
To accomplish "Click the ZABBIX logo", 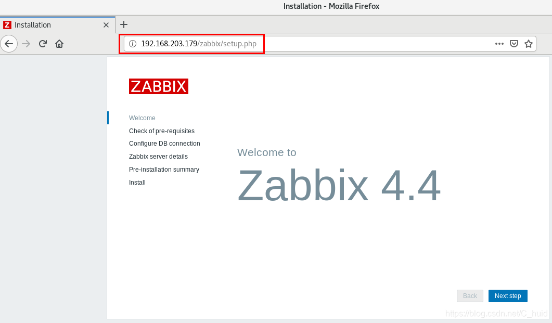I will [x=158, y=86].
